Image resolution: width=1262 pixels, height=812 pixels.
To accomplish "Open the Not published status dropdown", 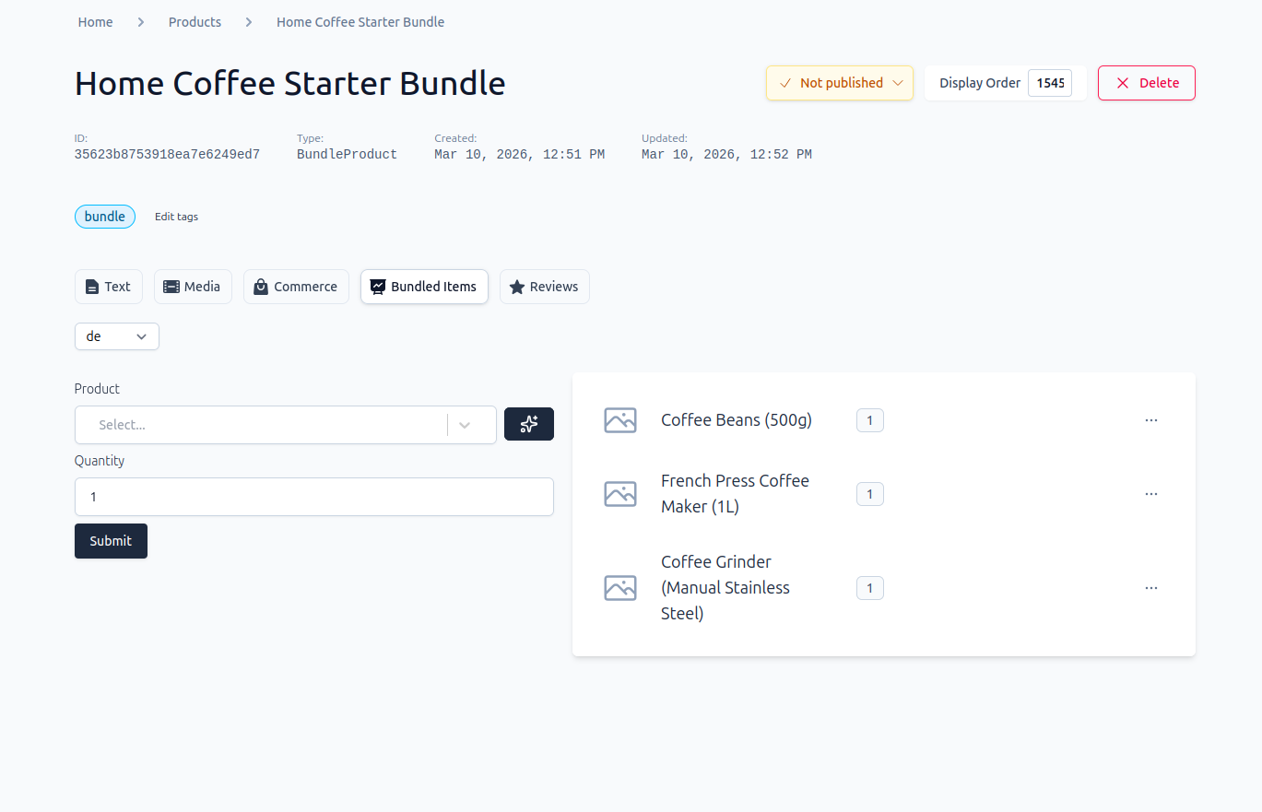I will 840,83.
